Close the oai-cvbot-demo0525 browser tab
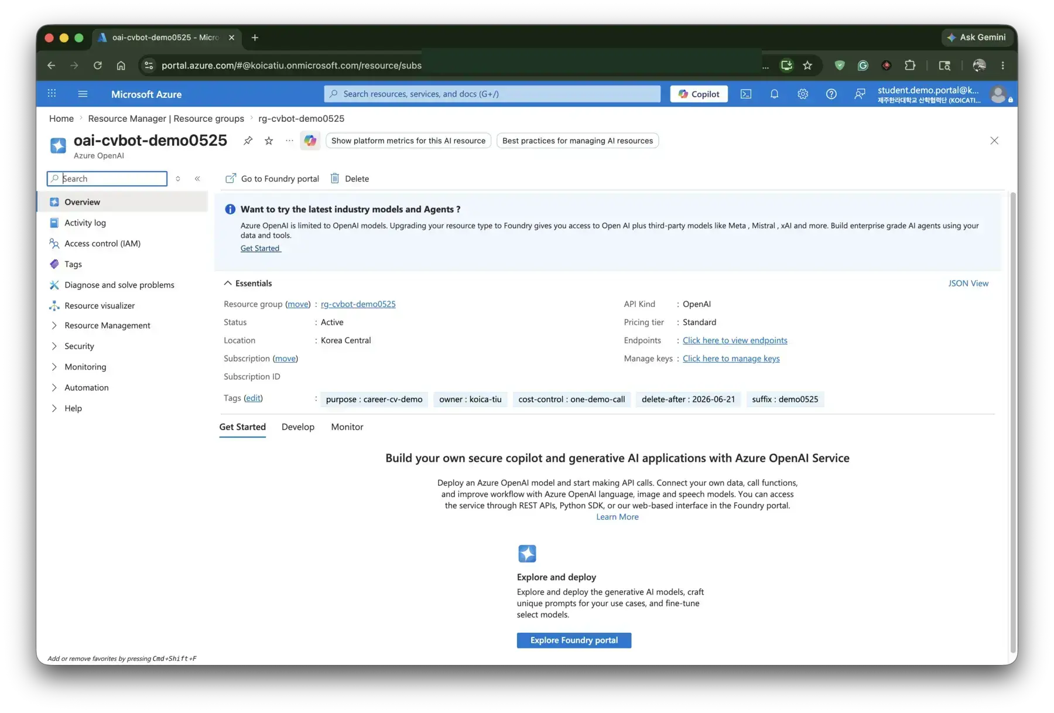 (x=231, y=37)
